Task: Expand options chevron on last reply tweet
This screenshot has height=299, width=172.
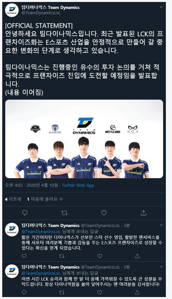Action: coord(161,267)
